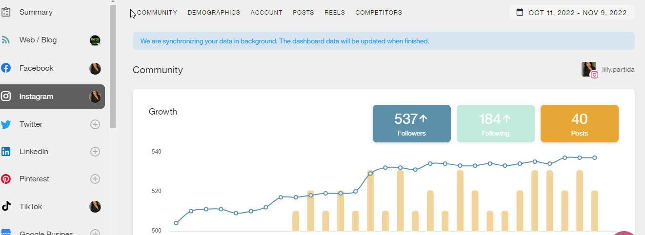Add a Twitter account with plus icon
Viewport: 645px width, 235px height.
(95, 124)
